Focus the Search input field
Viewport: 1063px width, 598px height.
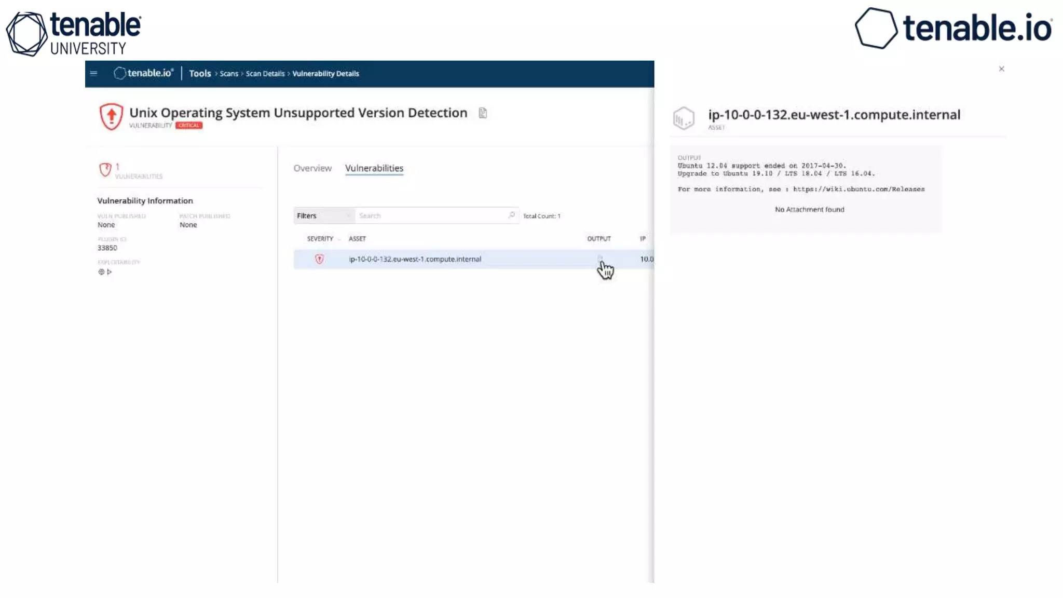[x=431, y=215]
